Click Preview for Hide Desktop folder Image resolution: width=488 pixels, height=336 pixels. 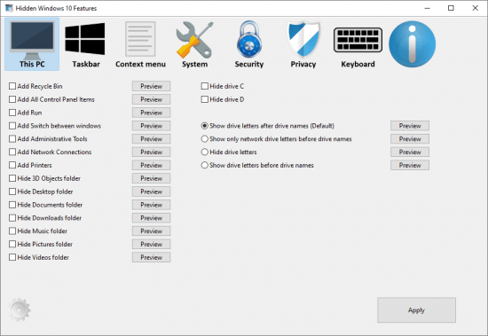click(x=151, y=191)
